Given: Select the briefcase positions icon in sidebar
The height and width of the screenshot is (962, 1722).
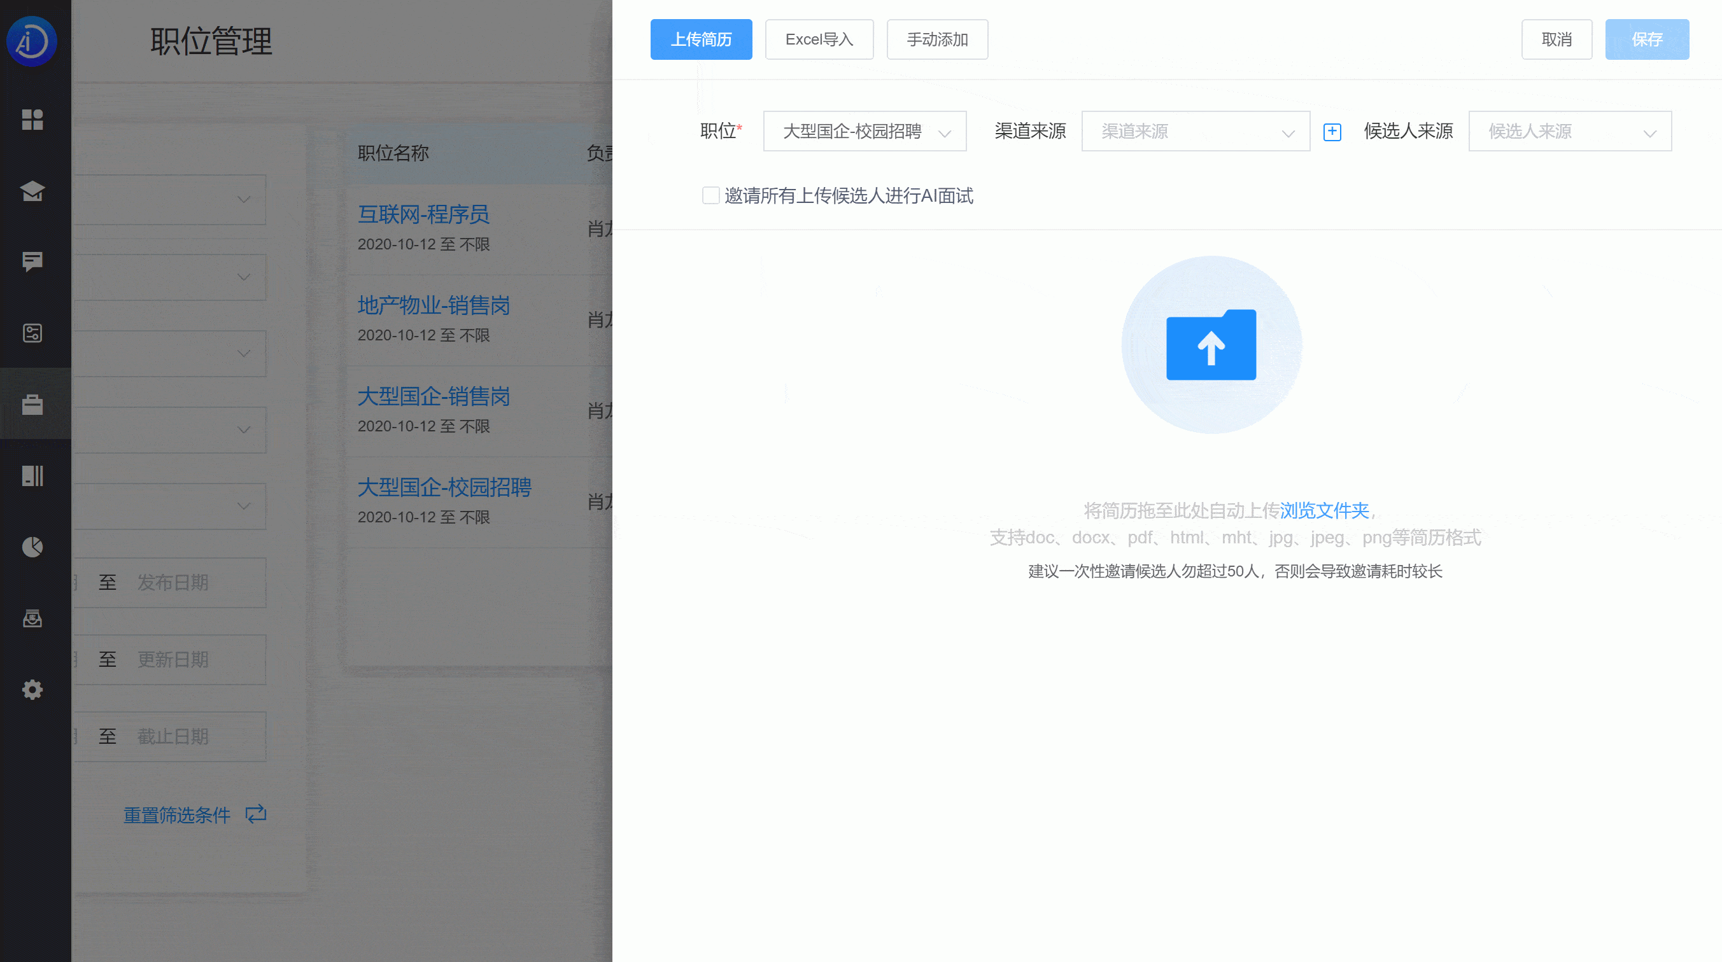Looking at the screenshot, I should coord(32,404).
